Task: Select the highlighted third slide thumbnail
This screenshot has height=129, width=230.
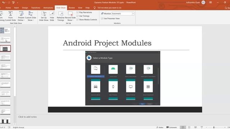Action: (x=5, y=48)
